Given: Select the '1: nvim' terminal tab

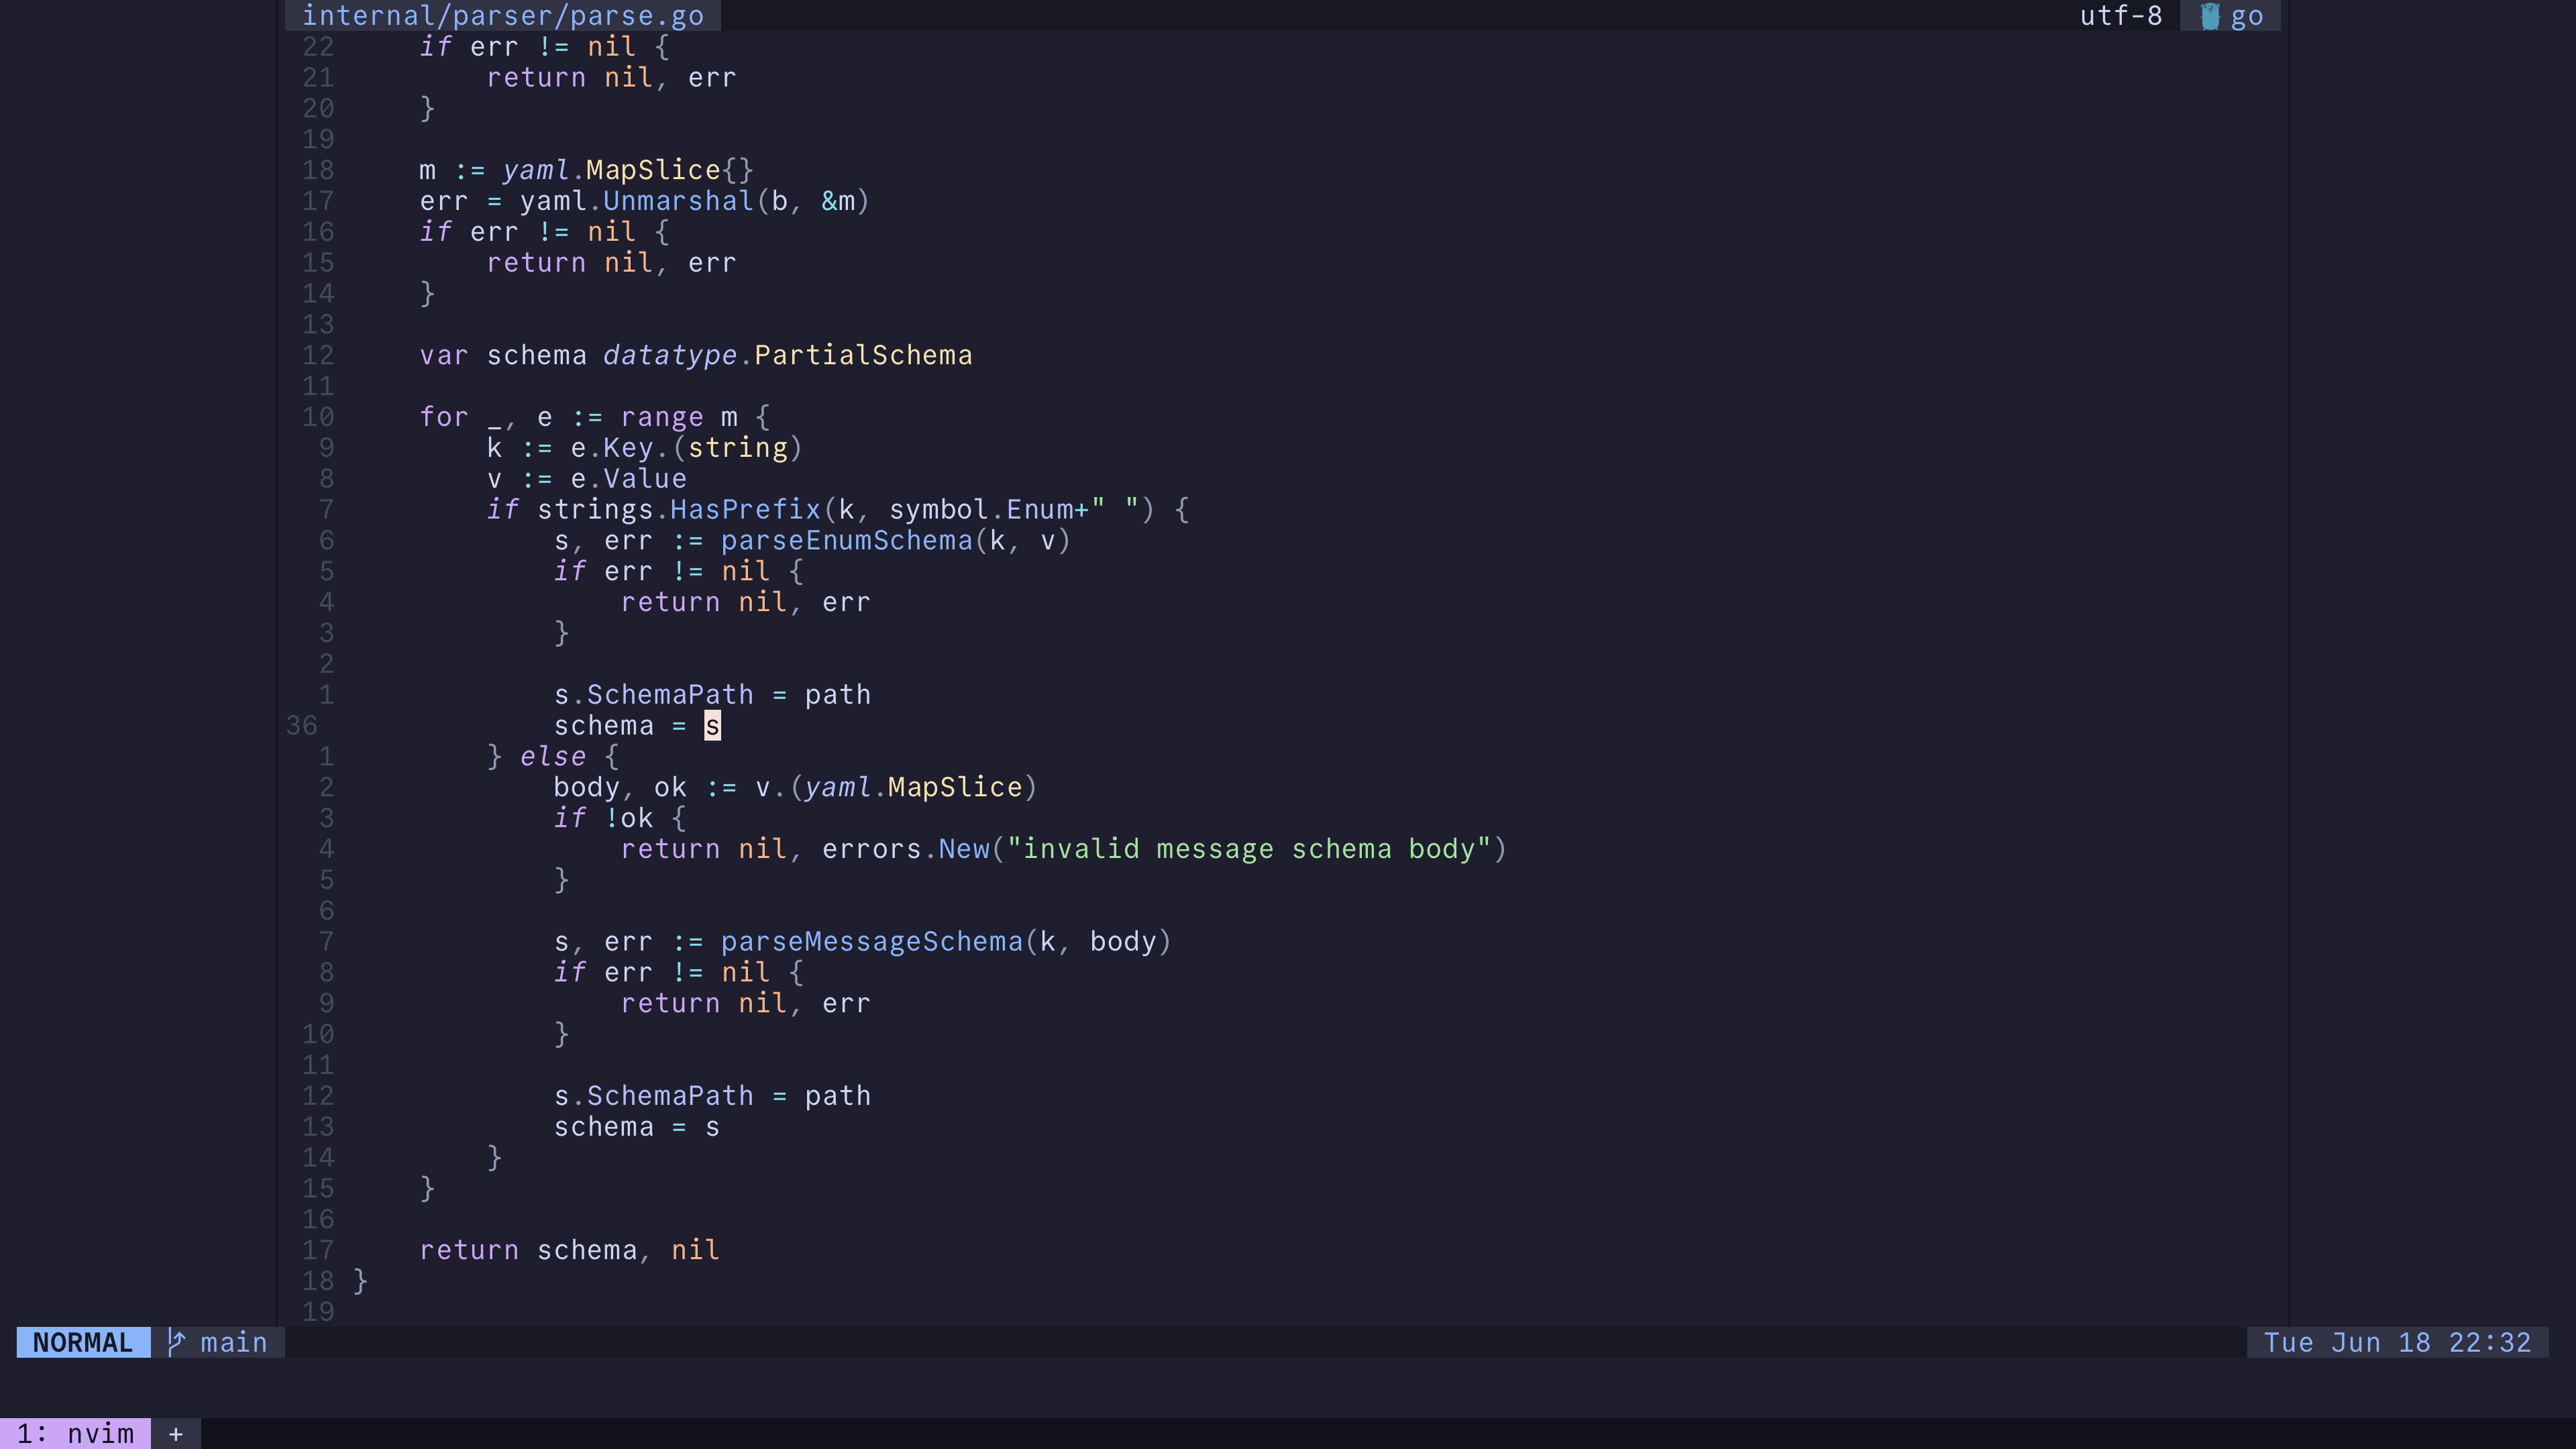Looking at the screenshot, I should (75, 1433).
